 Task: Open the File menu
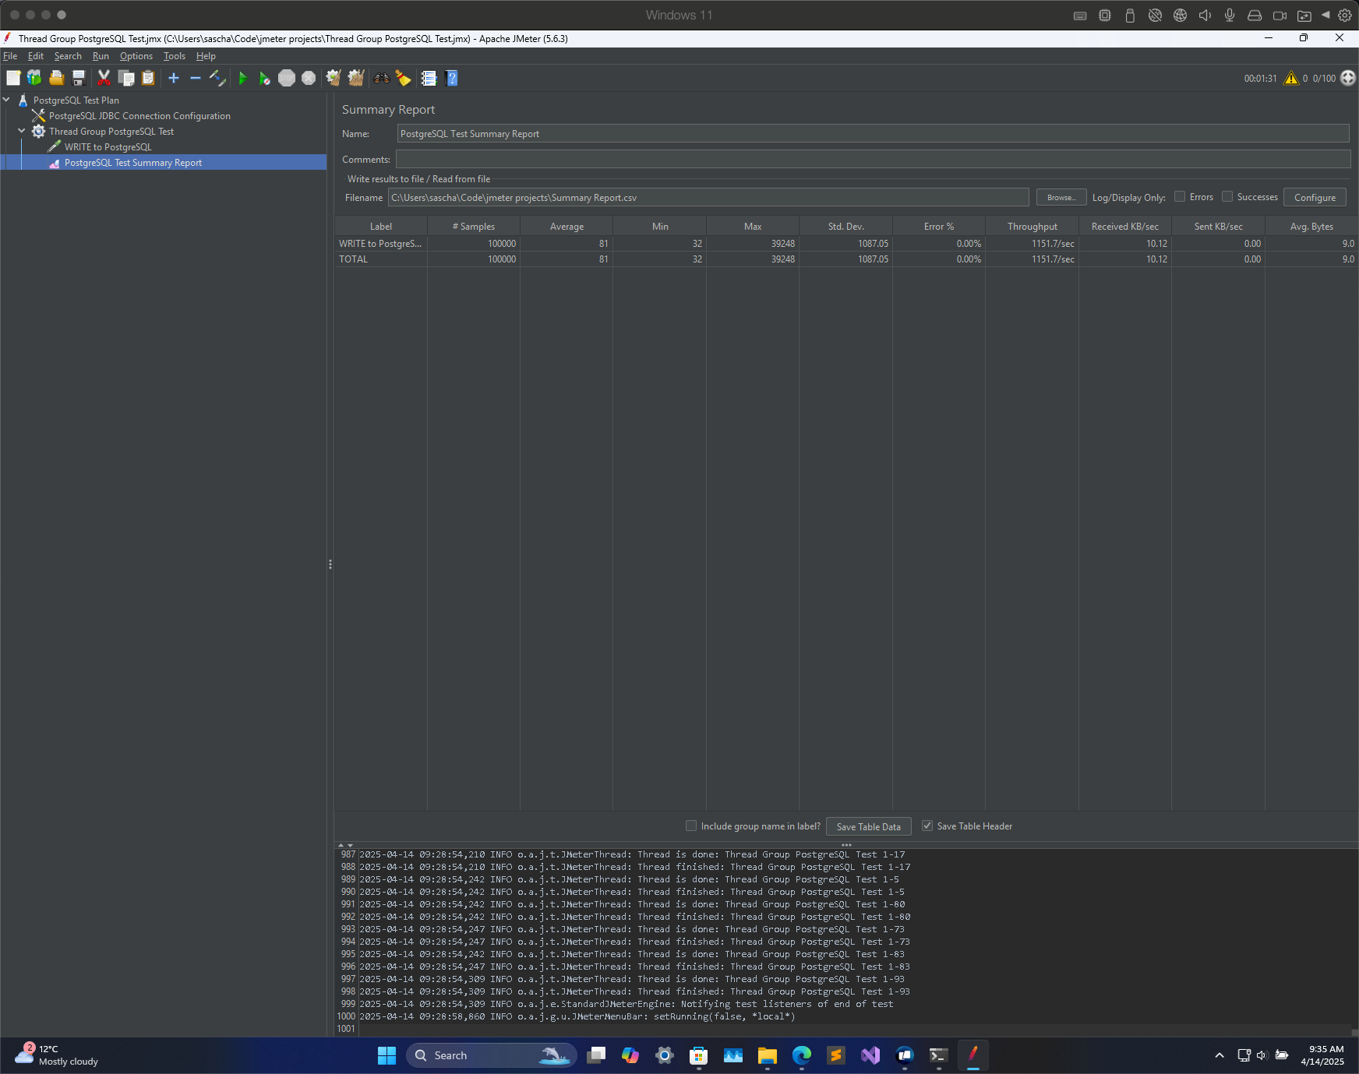10,56
